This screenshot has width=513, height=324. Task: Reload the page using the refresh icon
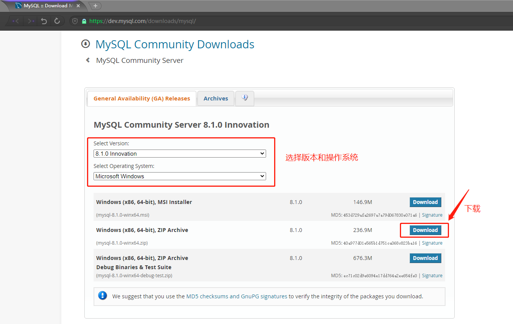pos(58,21)
